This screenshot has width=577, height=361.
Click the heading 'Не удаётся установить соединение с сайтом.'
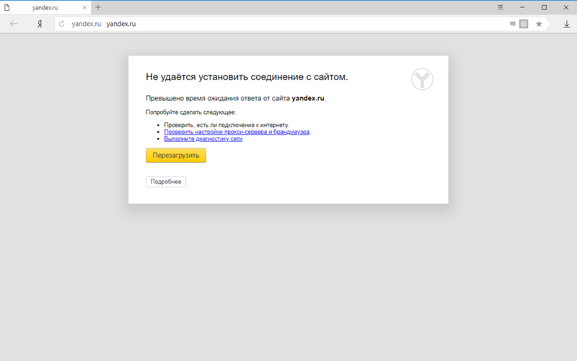coord(247,77)
